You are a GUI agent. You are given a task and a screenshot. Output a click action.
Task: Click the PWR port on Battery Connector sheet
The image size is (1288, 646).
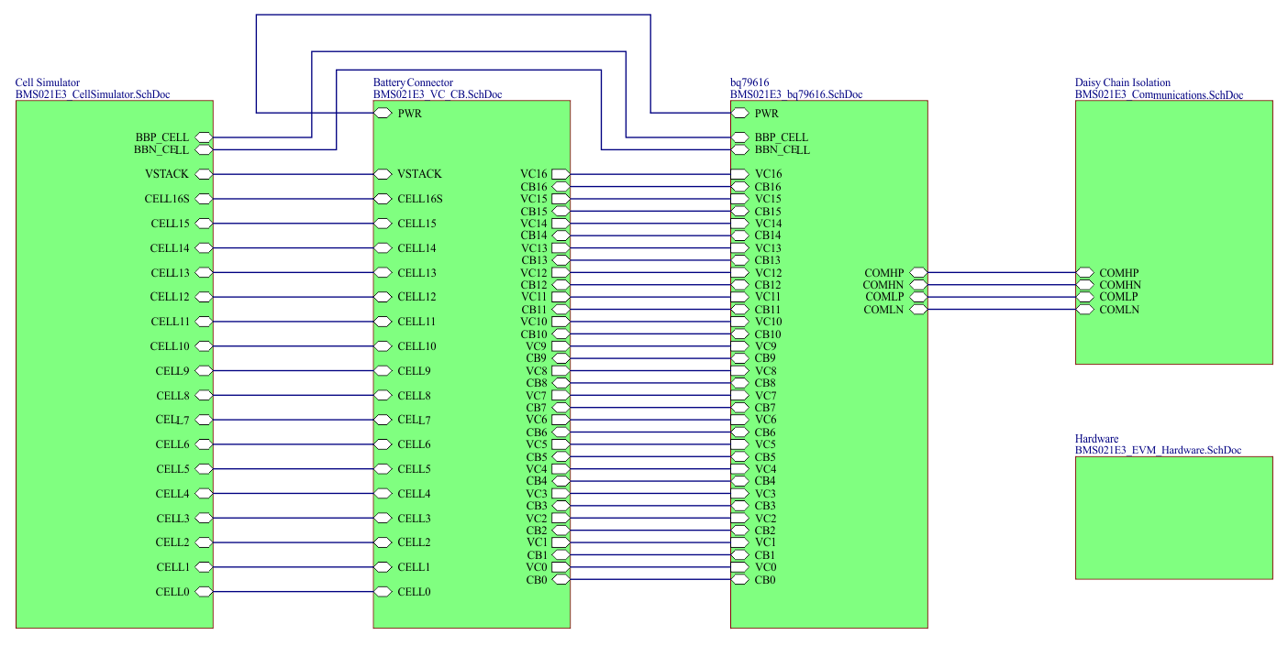point(383,114)
